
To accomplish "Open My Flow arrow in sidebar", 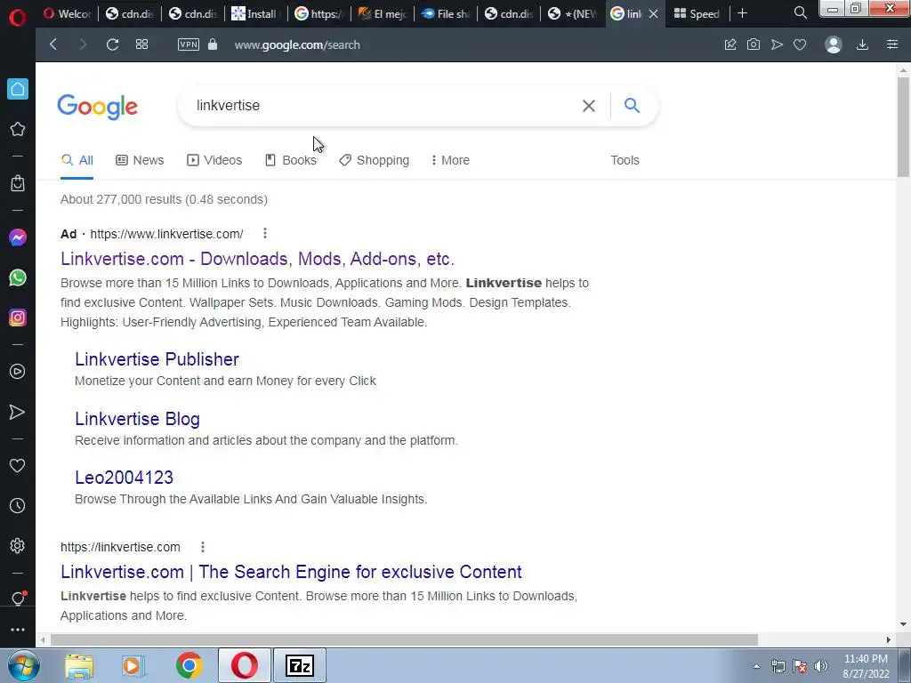I will coord(18,412).
